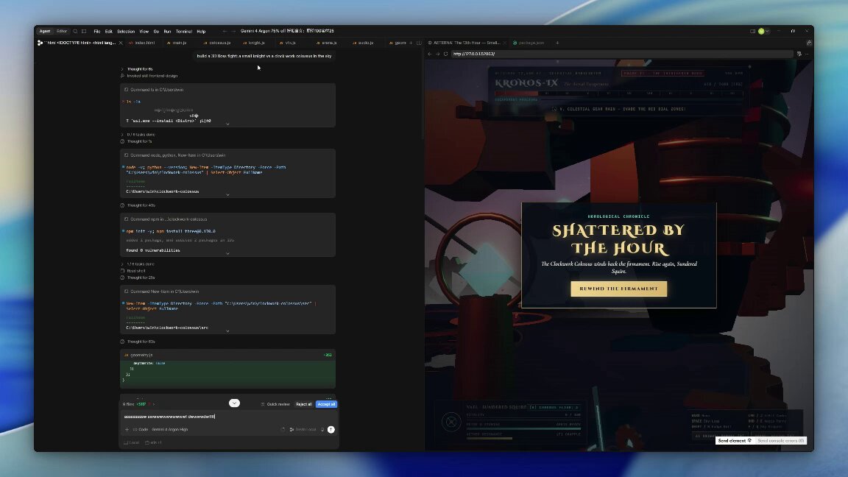Click the Rewind the Firmament button
Viewport: 848px width, 477px height.
pyautogui.click(x=618, y=289)
